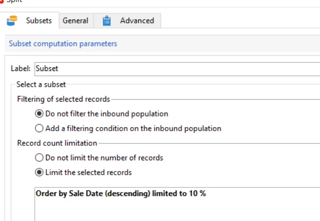
Task: Click the 'Record count limitation' group title
Action: coord(57,143)
